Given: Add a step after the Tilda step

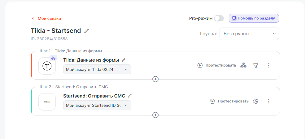Looking at the screenshot, I should [x=155, y=79].
